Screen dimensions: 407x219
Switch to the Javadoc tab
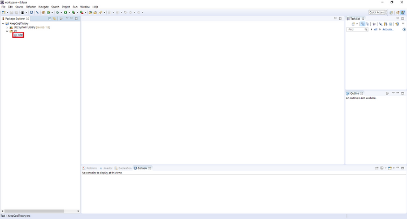point(106,168)
